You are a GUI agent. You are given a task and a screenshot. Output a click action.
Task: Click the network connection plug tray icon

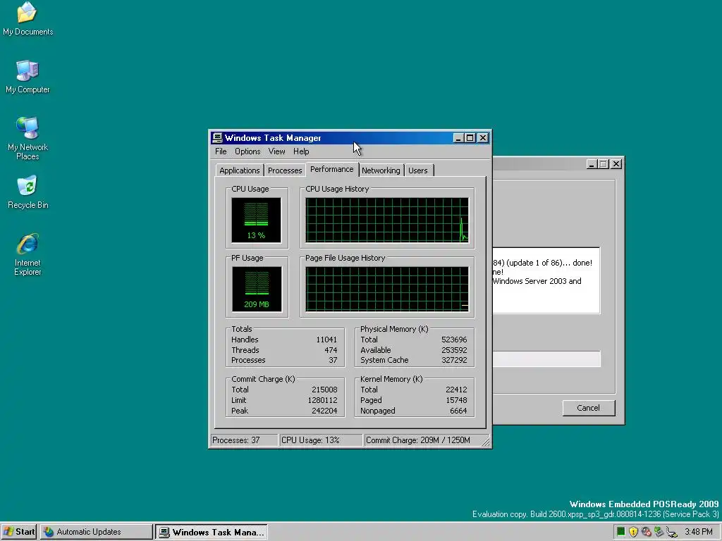tap(672, 533)
